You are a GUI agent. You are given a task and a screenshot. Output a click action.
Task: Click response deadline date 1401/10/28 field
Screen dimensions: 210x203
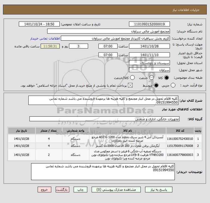[x=149, y=46]
